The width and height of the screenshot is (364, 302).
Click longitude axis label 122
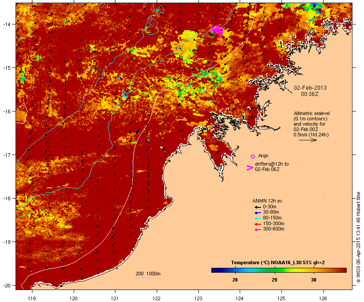point(157,298)
